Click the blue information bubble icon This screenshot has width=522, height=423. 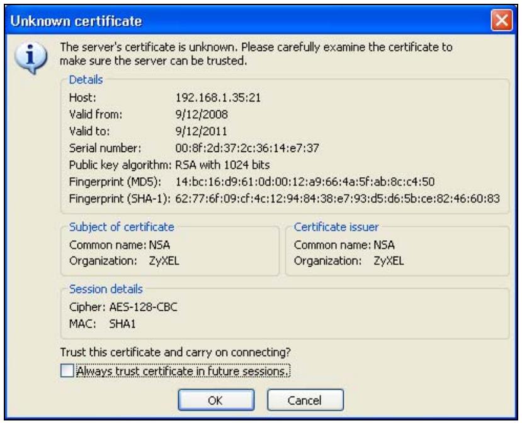pos(31,57)
